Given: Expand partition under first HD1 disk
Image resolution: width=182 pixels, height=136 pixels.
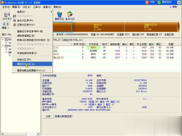Looking at the screenshot, I should [6, 43].
